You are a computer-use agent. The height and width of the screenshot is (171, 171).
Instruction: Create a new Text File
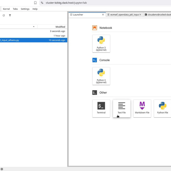coord(122,108)
